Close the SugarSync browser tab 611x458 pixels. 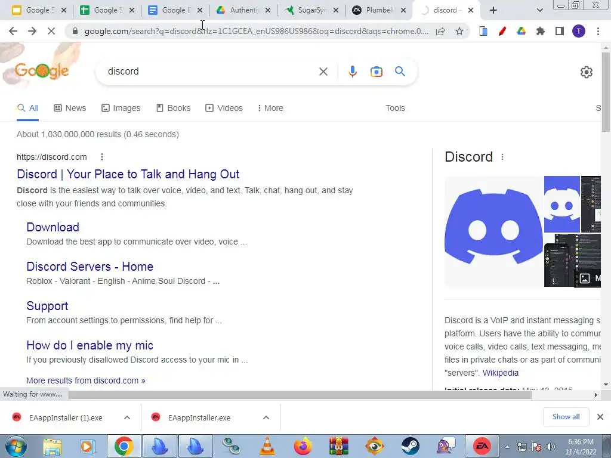pyautogui.click(x=335, y=10)
